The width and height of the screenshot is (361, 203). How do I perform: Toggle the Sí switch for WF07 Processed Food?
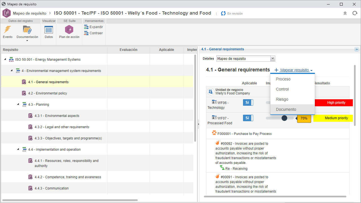point(248,118)
